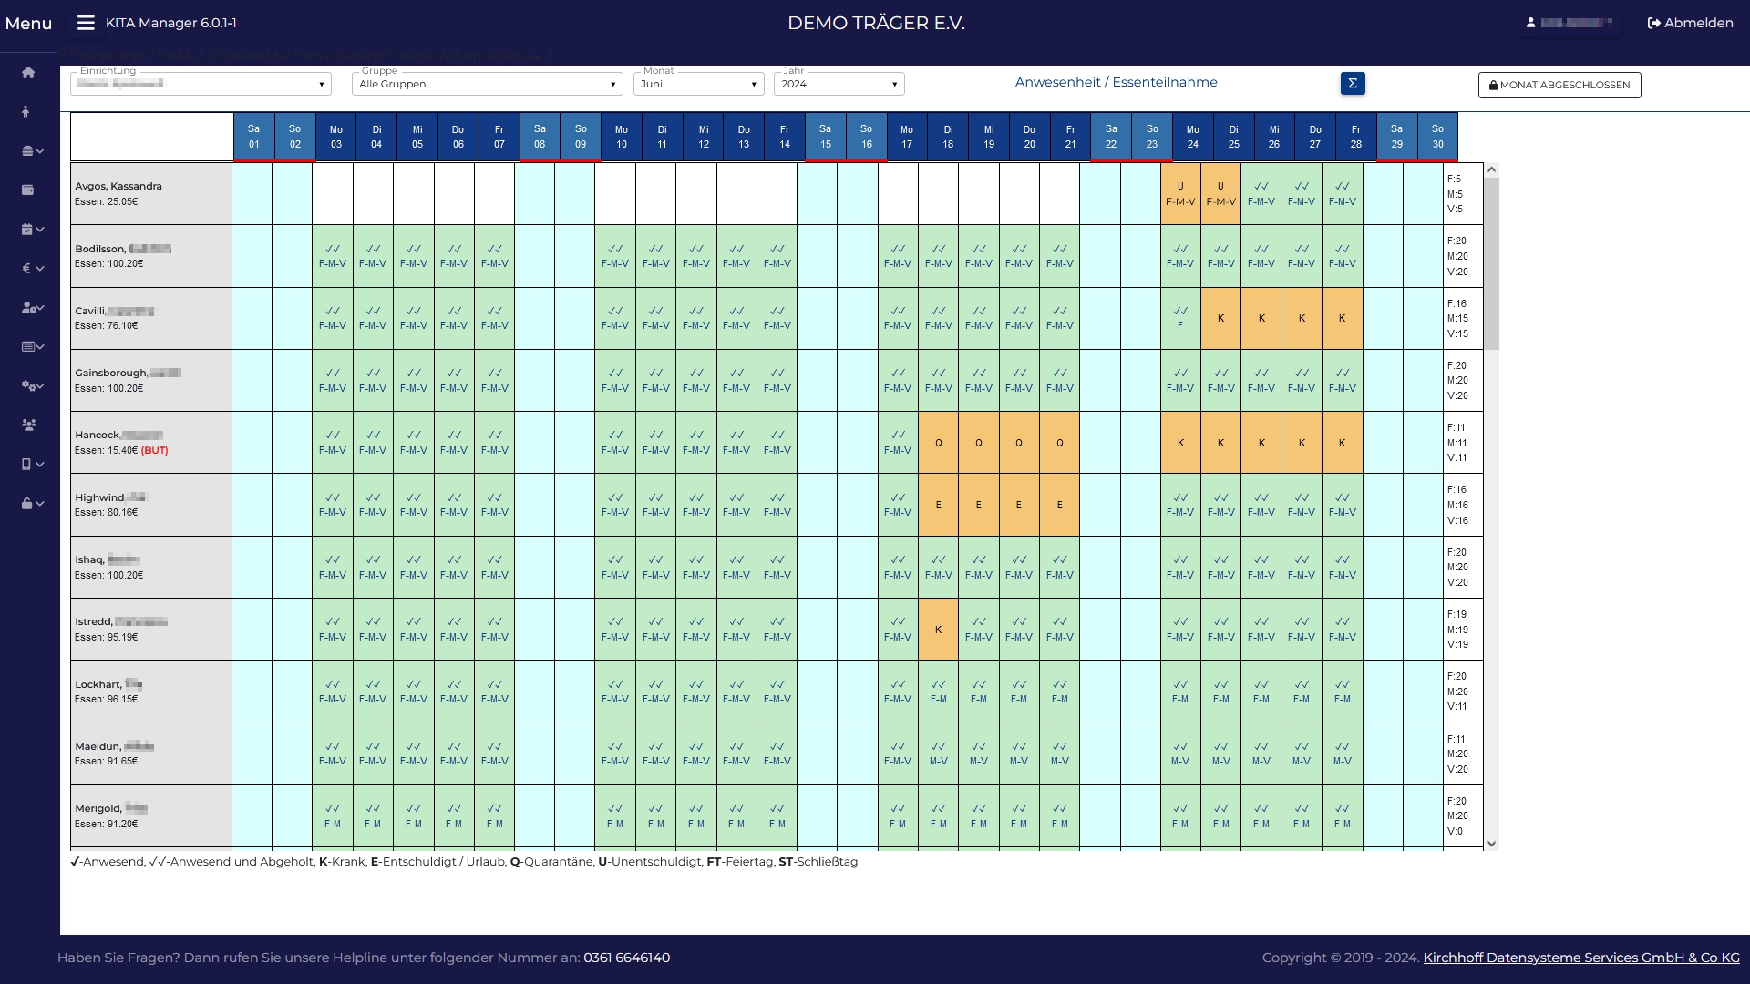
Task: Open the Jahr dropdown showing 2024
Action: coord(839,85)
